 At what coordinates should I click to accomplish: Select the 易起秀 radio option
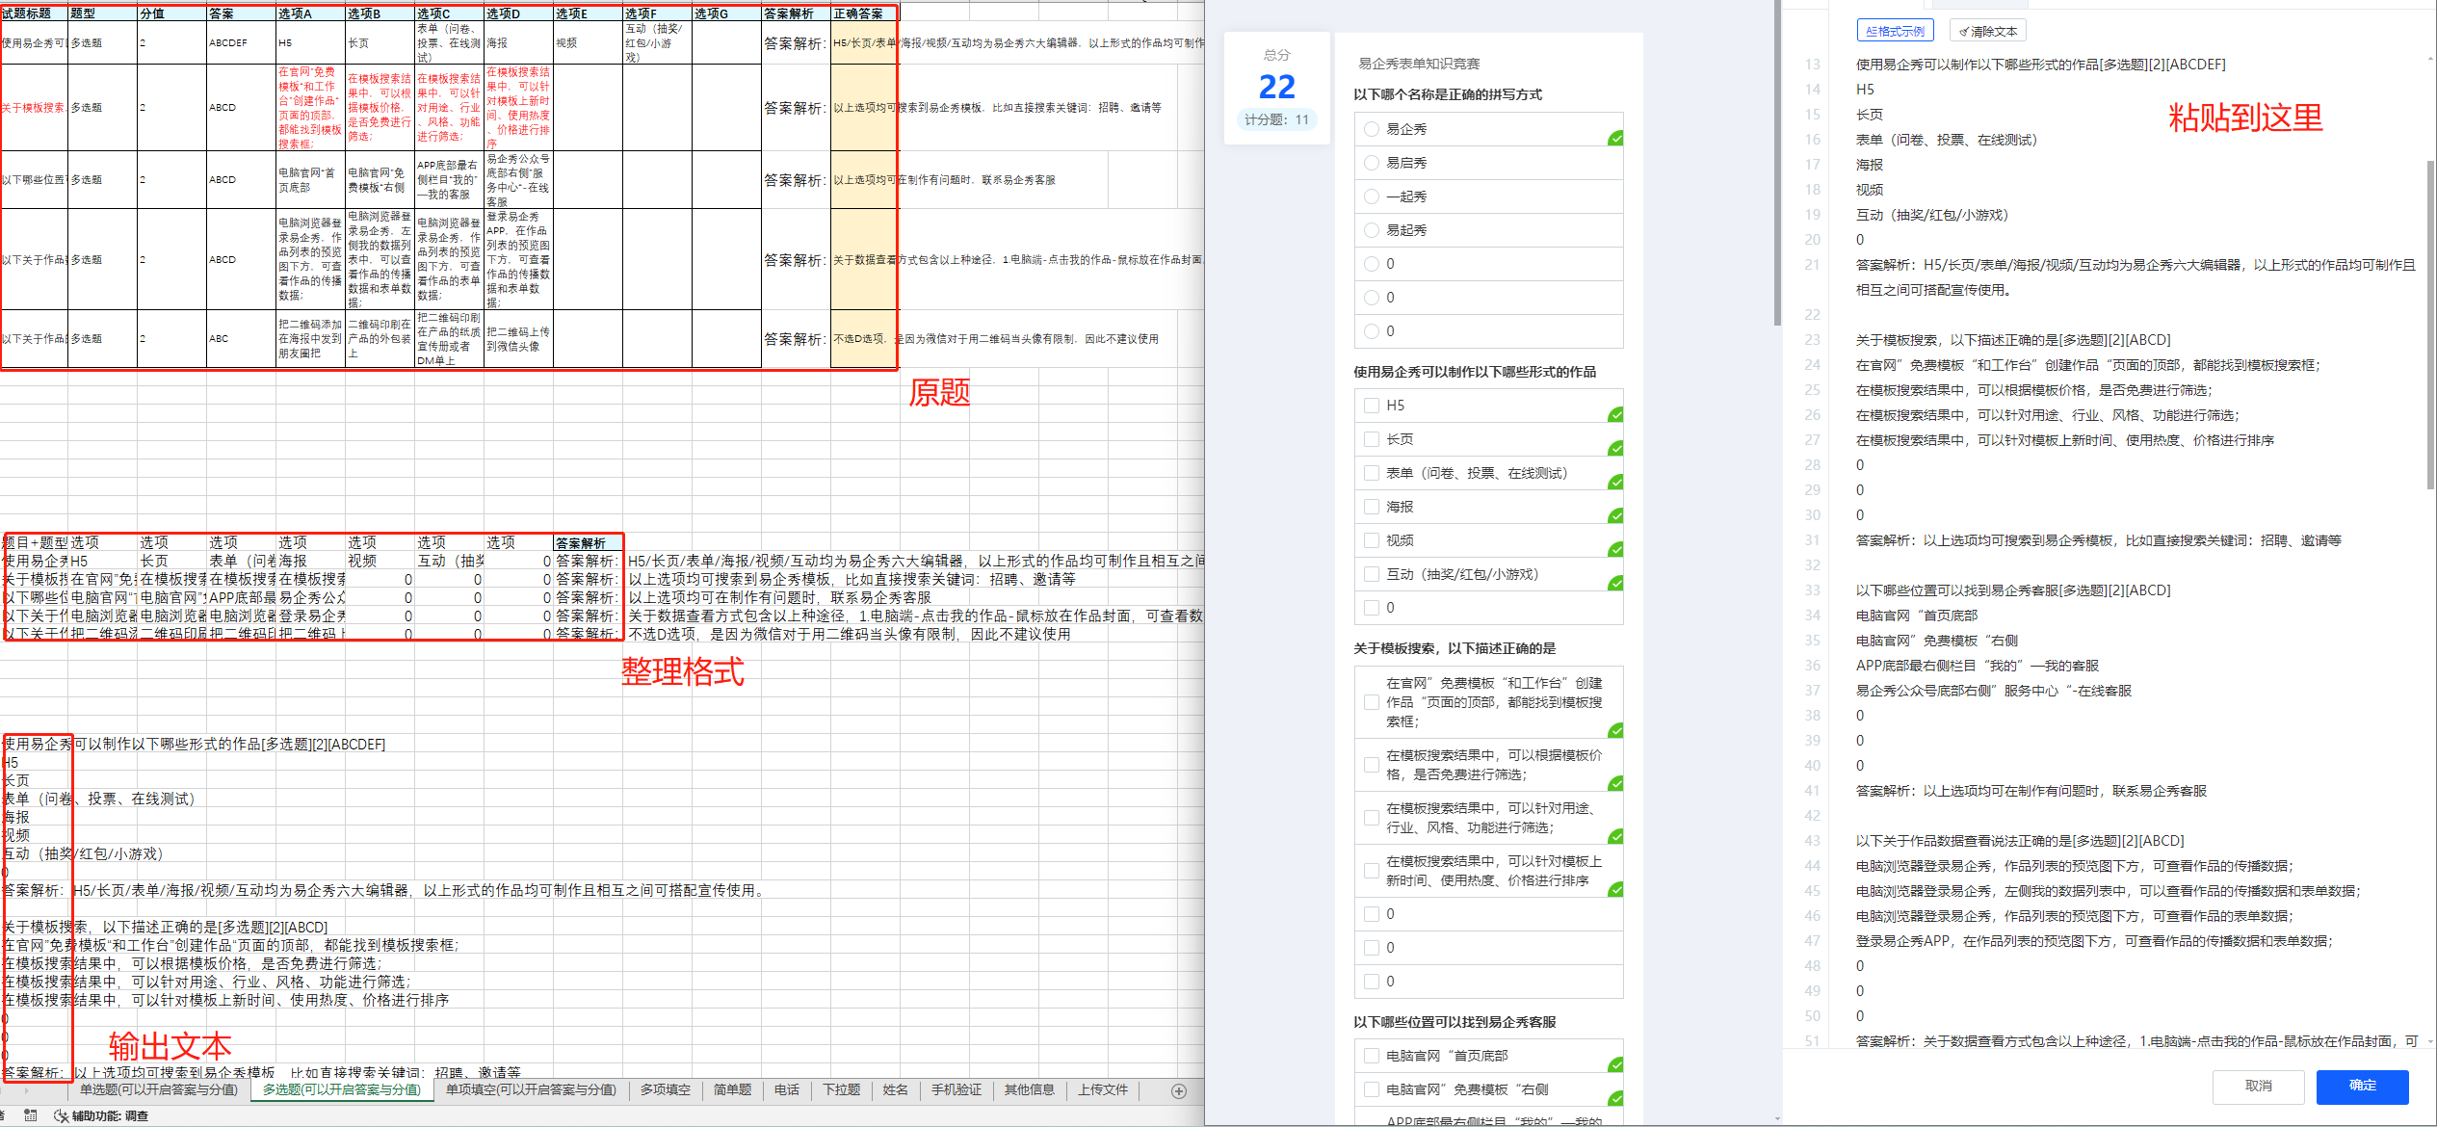1372,230
